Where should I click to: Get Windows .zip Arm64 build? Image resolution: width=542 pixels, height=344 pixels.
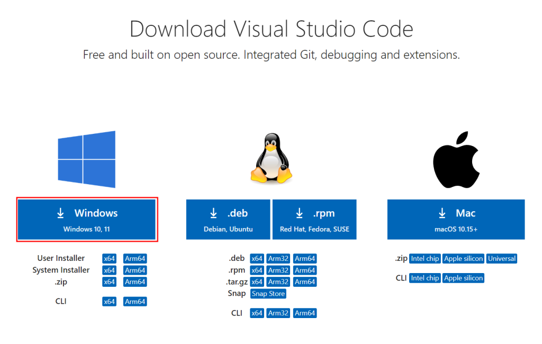click(135, 282)
